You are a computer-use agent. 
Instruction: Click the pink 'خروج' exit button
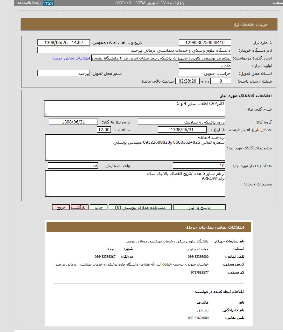61,207
